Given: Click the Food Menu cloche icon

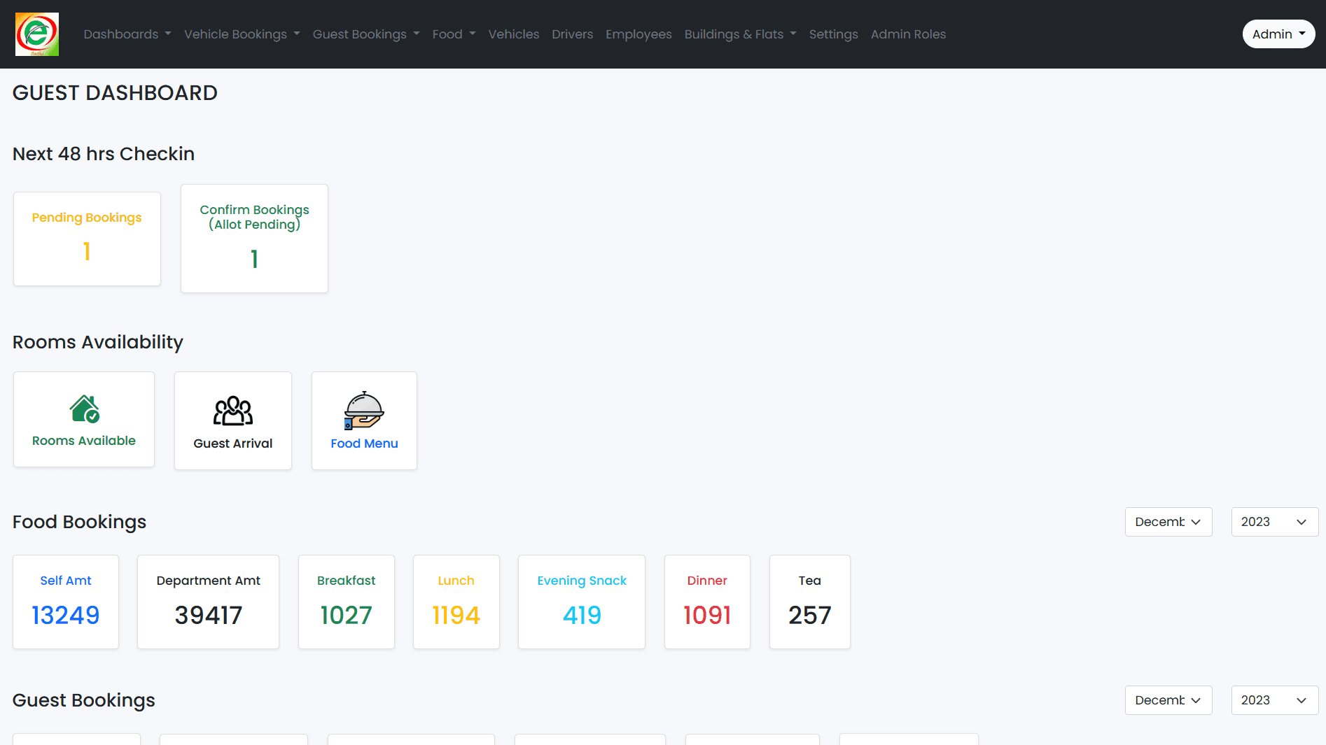Looking at the screenshot, I should [x=364, y=411].
